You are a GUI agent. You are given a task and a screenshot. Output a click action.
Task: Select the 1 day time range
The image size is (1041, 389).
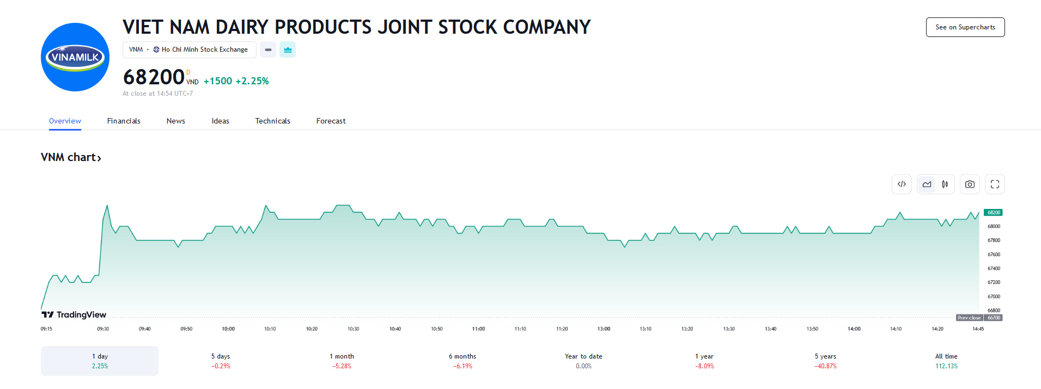(x=100, y=361)
